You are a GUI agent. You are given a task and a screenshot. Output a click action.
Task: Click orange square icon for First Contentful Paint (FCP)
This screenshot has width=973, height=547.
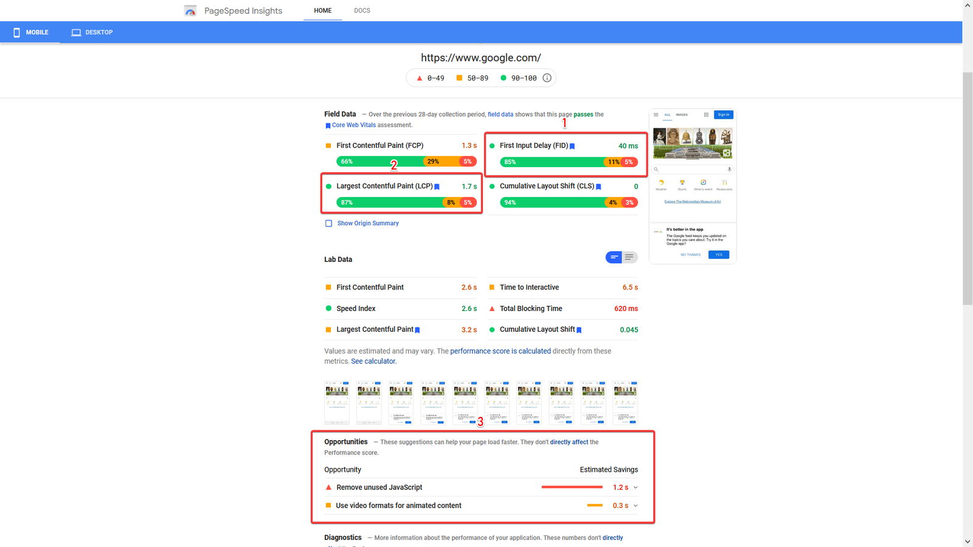click(x=328, y=146)
